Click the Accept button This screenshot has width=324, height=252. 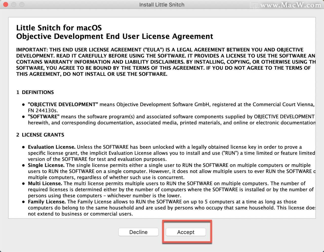pos(186,232)
